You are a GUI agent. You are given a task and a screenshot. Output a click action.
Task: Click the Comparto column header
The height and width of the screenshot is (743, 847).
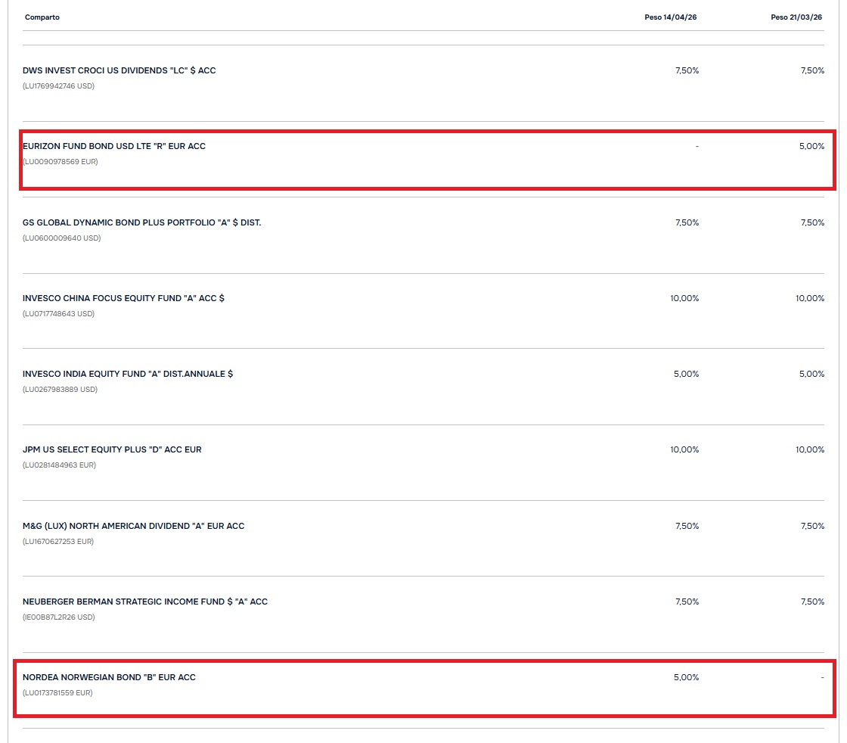pyautogui.click(x=42, y=17)
